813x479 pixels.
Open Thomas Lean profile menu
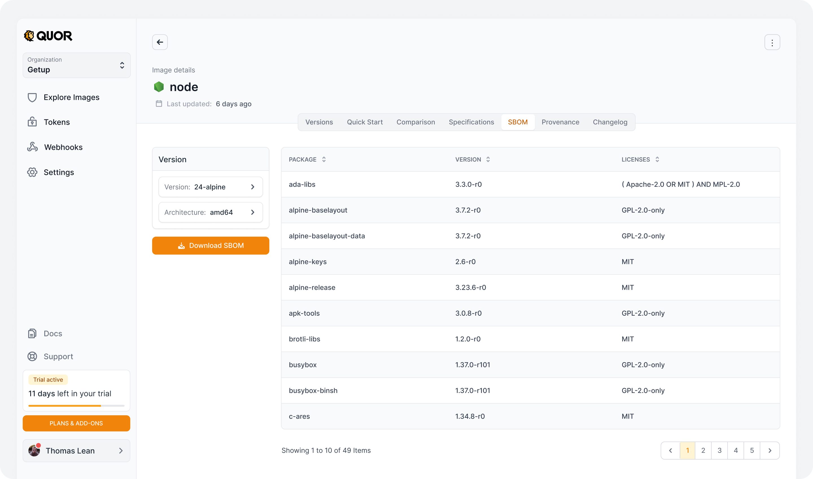(77, 451)
